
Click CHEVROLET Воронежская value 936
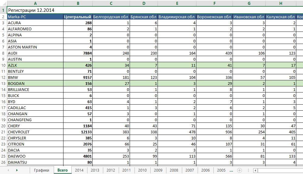(214, 132)
